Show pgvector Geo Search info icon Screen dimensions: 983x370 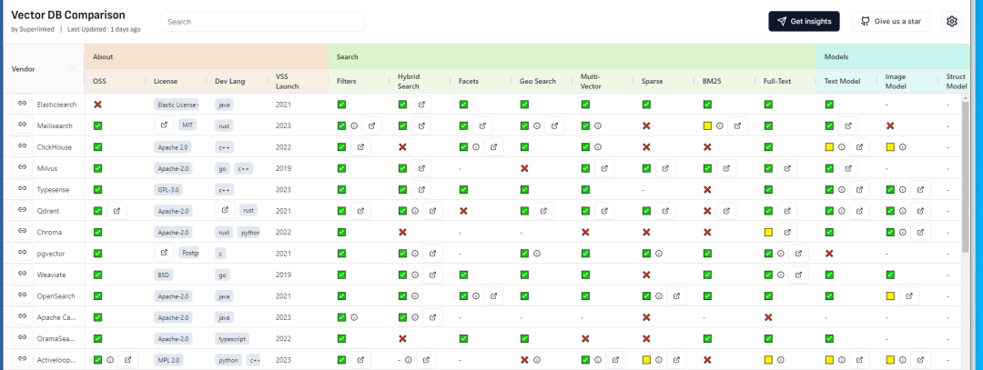pos(537,253)
